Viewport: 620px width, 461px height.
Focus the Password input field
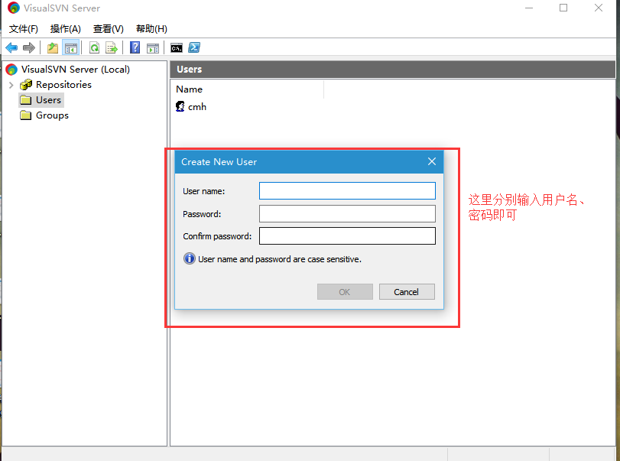click(347, 213)
